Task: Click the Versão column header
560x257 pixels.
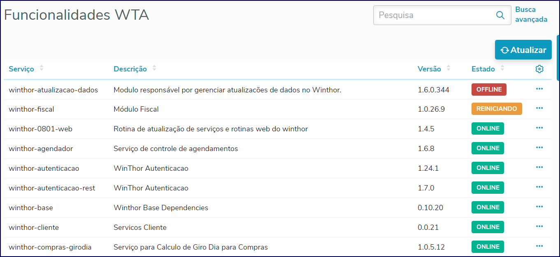Action: (429, 69)
